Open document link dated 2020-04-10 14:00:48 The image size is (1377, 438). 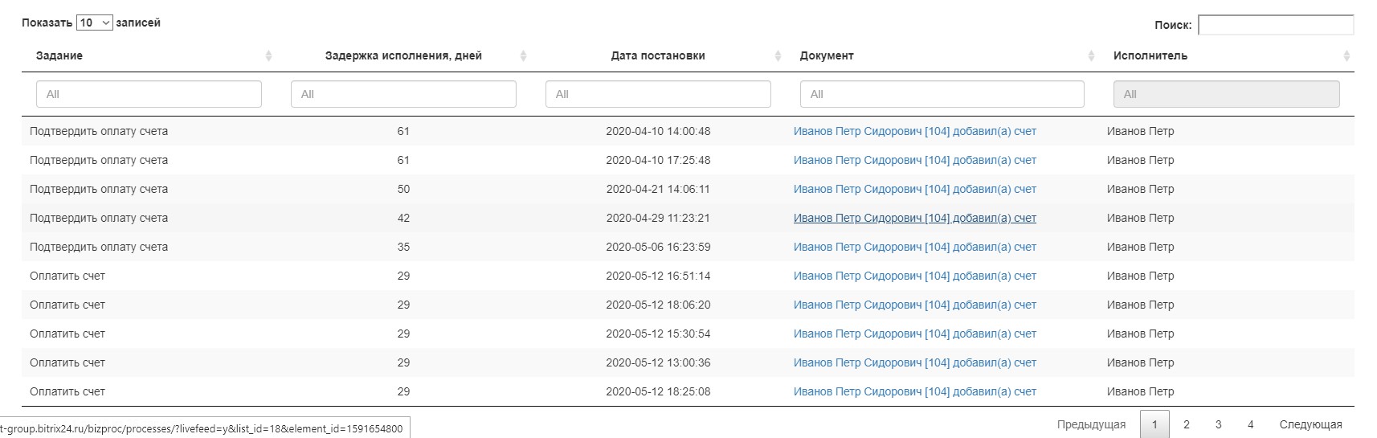pyautogui.click(x=914, y=131)
